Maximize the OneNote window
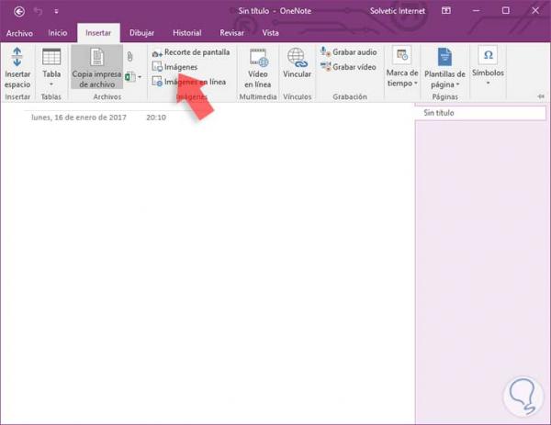Viewport: 551px width, 425px height. coord(506,11)
